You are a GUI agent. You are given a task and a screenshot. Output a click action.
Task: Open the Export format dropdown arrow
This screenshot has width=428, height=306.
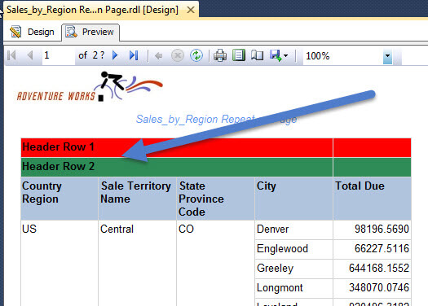[x=285, y=56]
